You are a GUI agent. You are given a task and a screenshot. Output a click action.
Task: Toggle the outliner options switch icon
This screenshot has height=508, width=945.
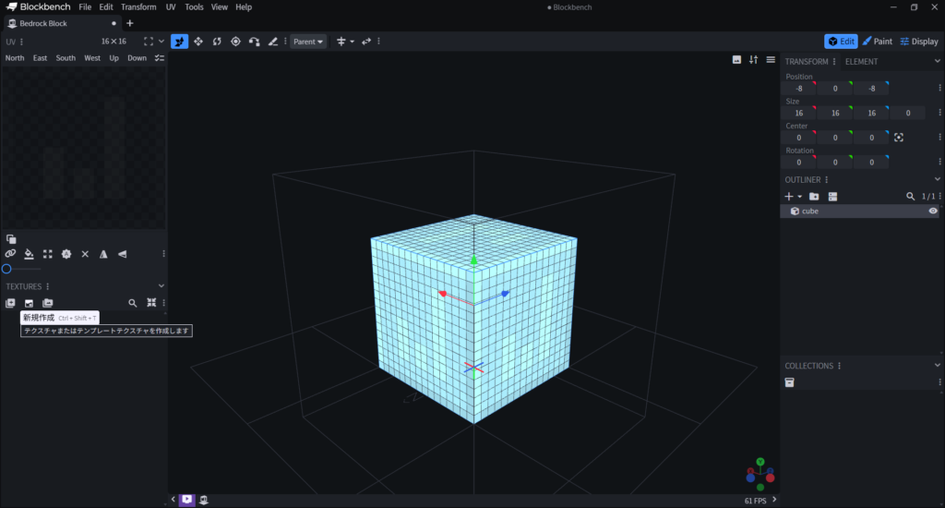click(832, 197)
